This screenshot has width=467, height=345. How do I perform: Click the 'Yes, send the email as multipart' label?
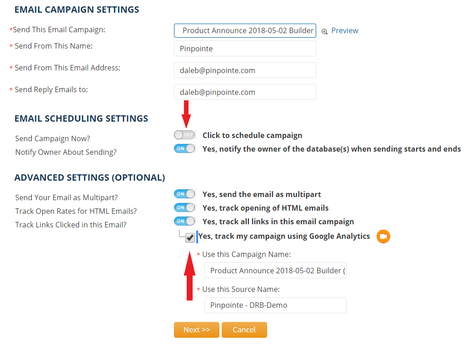262,194
